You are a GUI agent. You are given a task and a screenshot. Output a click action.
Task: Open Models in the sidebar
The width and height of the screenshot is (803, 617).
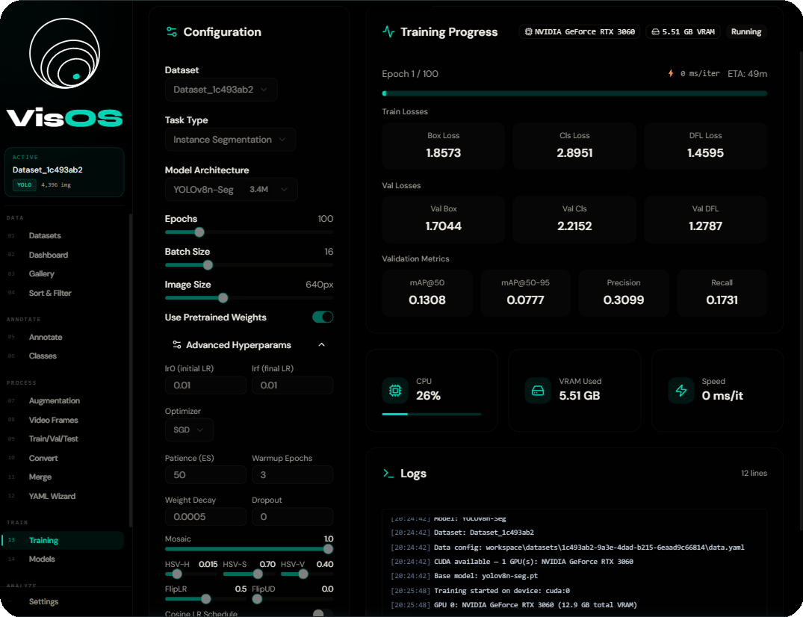coord(42,559)
